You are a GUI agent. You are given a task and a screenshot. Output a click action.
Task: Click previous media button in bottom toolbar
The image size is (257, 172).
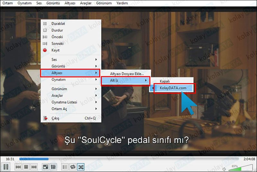tap(18, 167)
